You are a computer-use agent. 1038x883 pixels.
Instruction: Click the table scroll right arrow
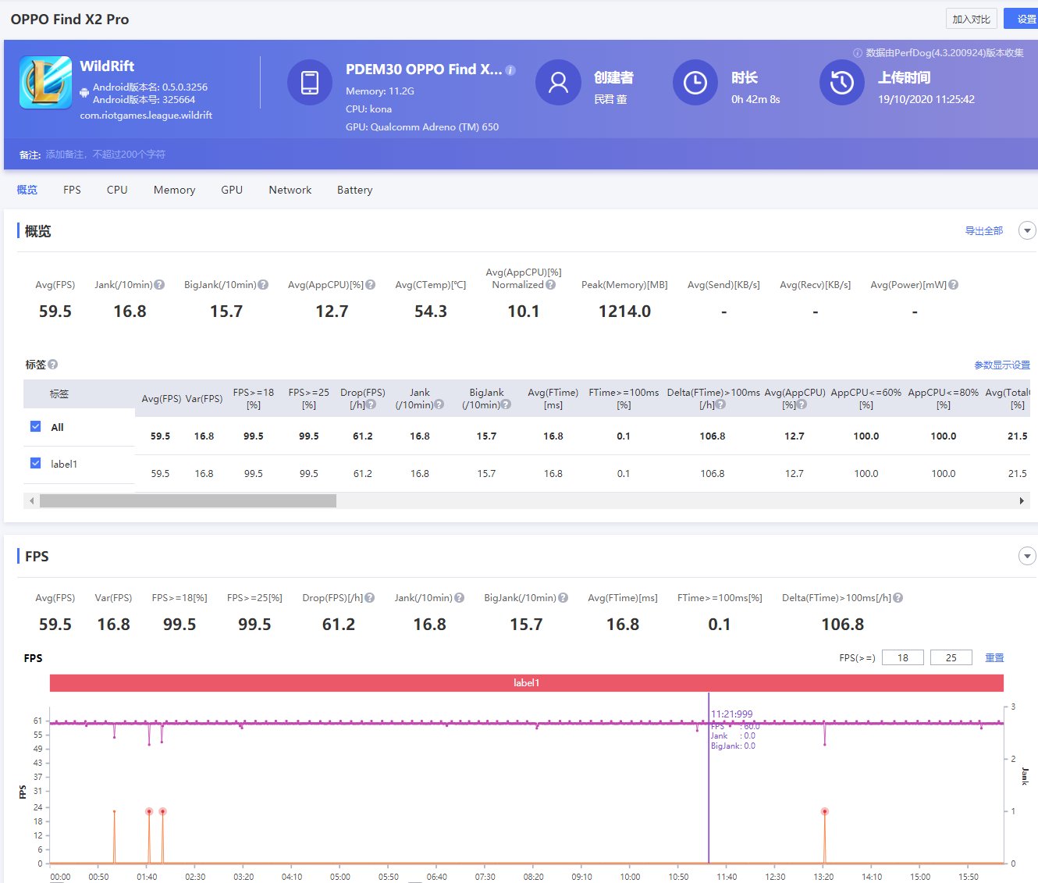[1022, 500]
